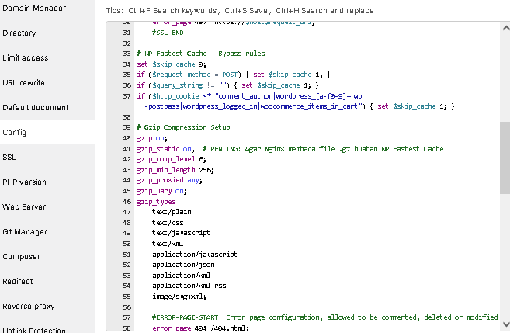The height and width of the screenshot is (333, 510).
Task: Click the 'application/javascript' type entry
Action: (195, 255)
